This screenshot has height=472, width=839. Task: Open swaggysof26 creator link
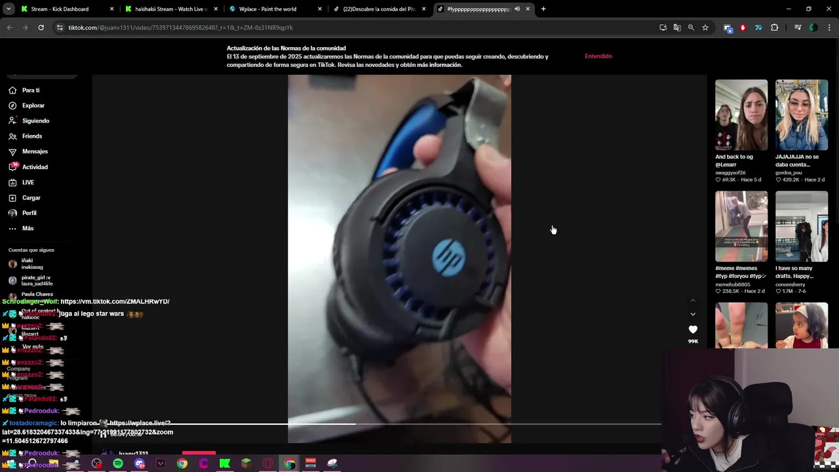coord(730,172)
